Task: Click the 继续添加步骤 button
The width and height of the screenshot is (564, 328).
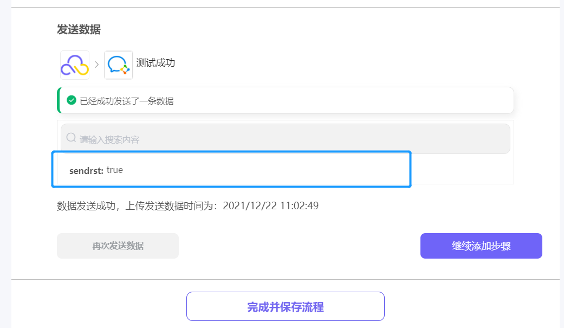Action: [x=481, y=246]
